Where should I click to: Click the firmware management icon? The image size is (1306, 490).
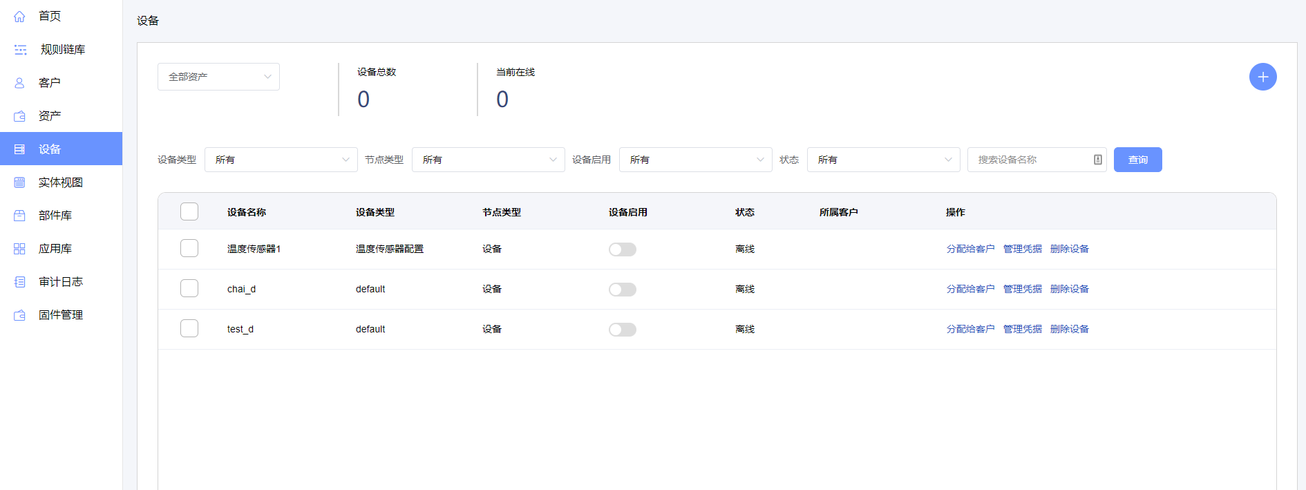click(19, 314)
